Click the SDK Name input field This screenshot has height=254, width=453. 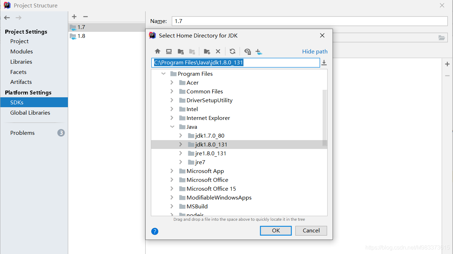click(x=310, y=21)
